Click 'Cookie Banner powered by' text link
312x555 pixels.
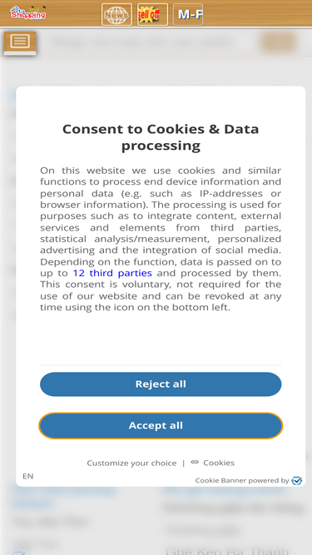[x=242, y=480]
